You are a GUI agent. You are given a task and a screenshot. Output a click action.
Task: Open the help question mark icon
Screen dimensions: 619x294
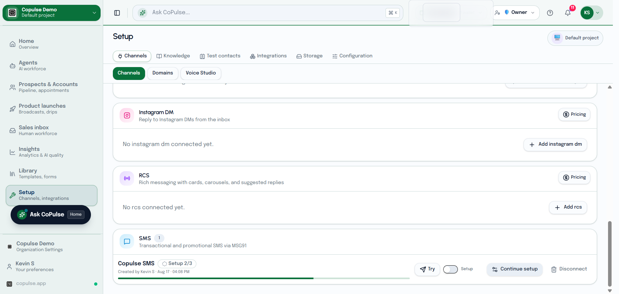[x=550, y=13]
